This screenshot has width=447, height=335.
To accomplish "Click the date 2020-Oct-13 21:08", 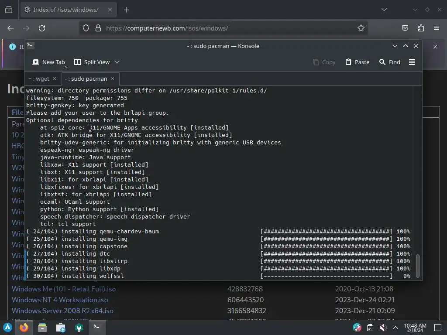I will click(x=364, y=289).
